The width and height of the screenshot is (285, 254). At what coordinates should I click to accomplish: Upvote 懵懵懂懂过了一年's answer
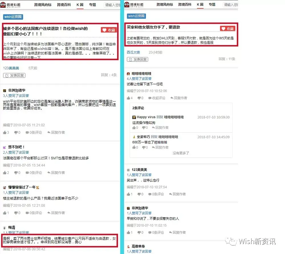(x=6, y=213)
